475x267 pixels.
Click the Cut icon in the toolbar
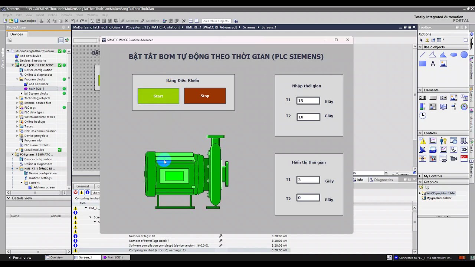tap(49, 21)
